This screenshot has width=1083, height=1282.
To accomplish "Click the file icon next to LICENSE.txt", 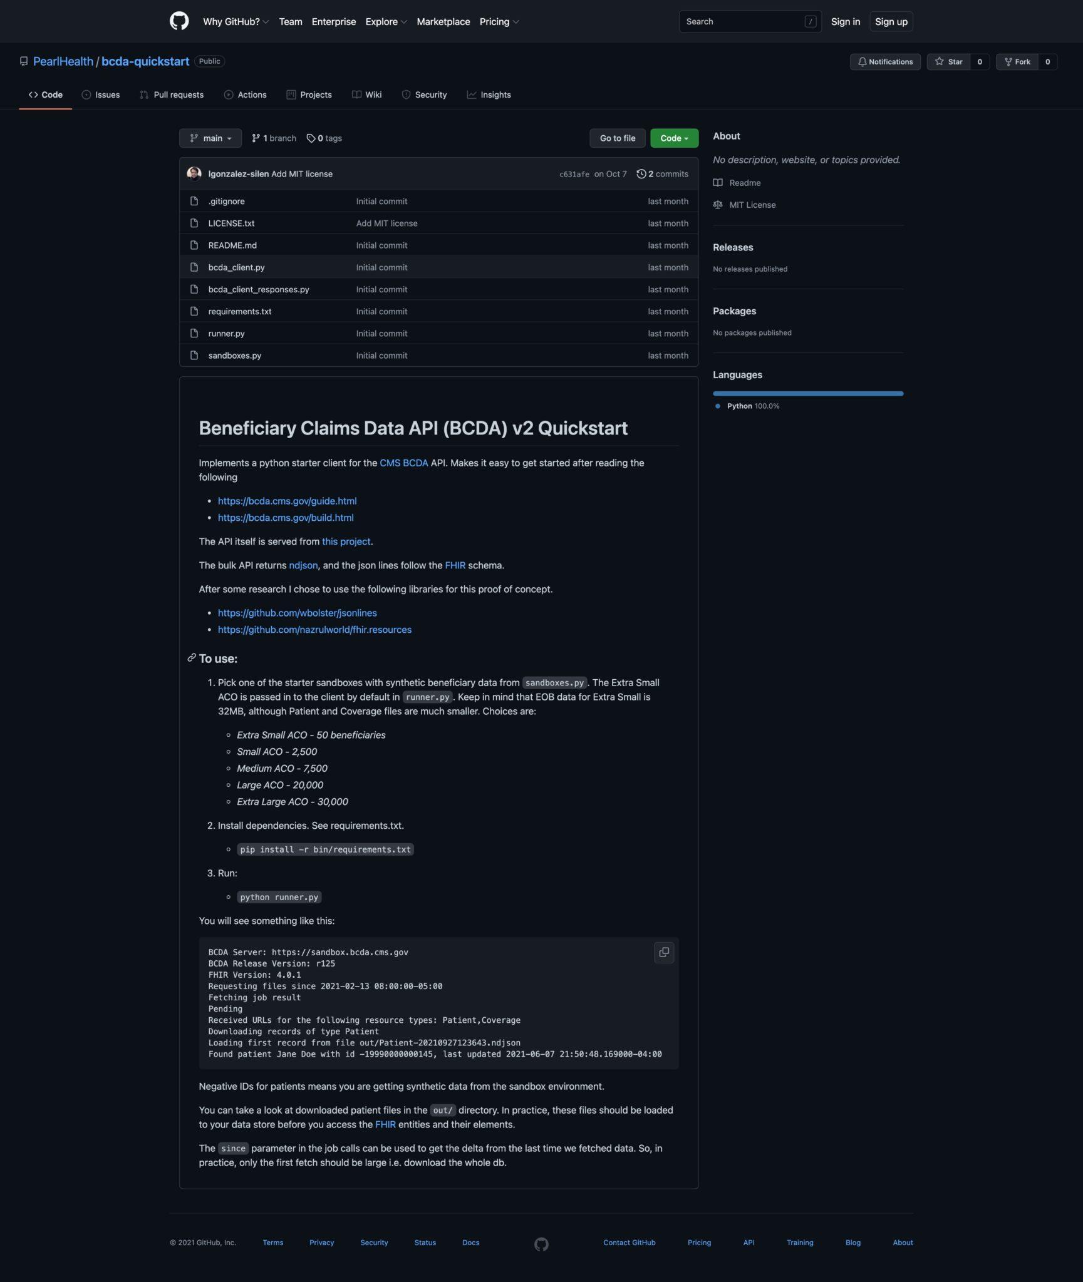I will pos(194,223).
